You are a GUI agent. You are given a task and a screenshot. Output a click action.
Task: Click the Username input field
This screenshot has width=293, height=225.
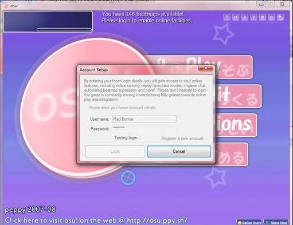tap(144, 119)
